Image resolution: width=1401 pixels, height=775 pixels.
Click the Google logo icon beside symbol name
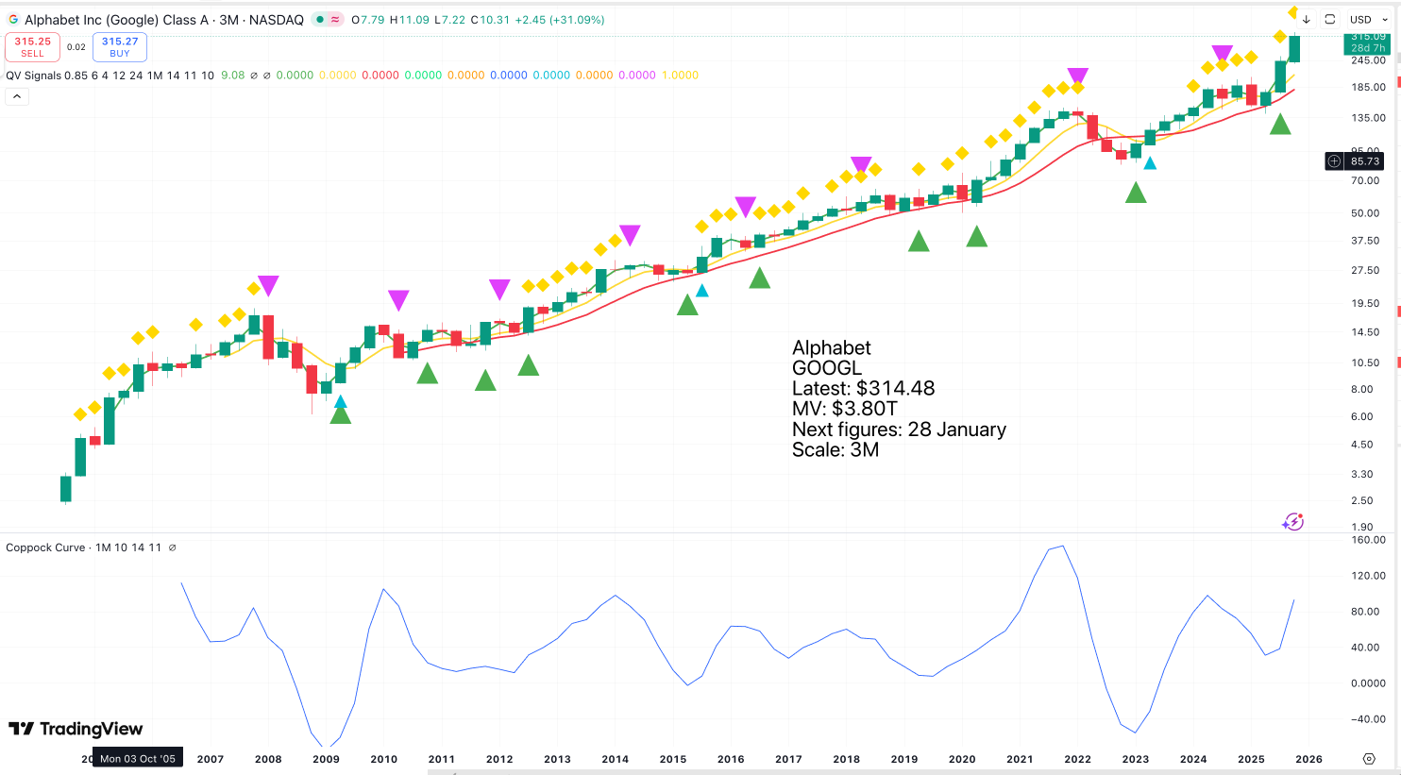click(13, 20)
